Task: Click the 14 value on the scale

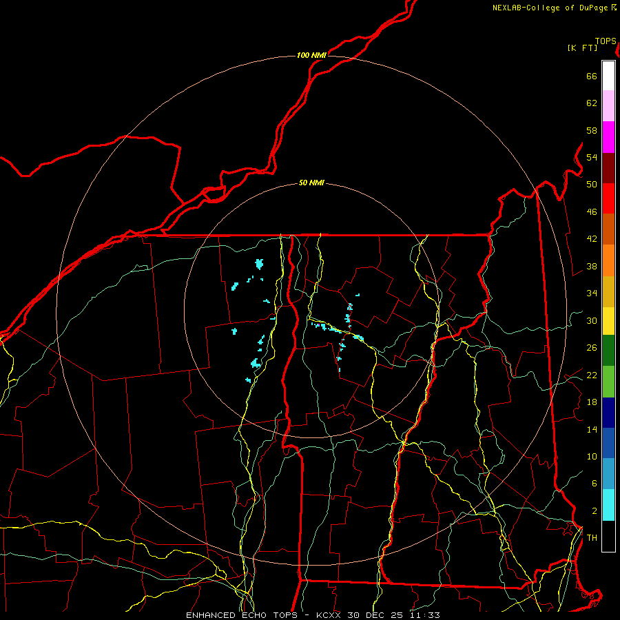Action: (592, 429)
